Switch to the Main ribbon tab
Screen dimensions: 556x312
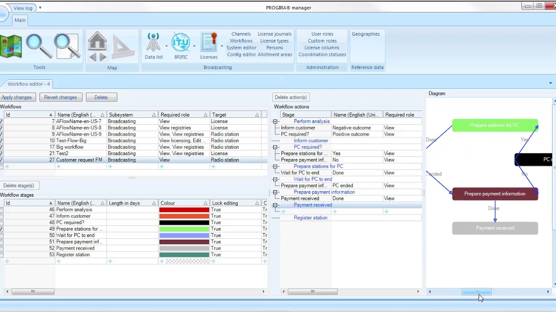(x=20, y=20)
